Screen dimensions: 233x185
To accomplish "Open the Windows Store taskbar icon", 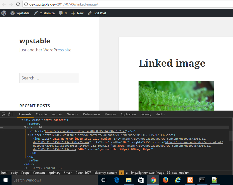I will 141,180.
